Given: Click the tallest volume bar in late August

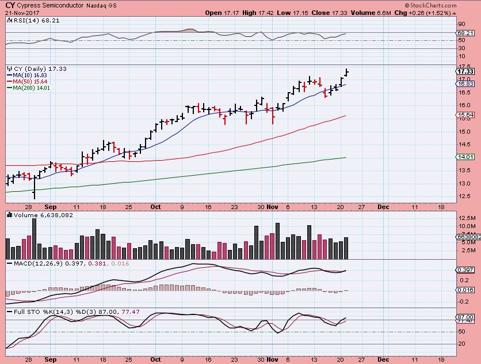Looking at the screenshot, I should pyautogui.click(x=34, y=238).
